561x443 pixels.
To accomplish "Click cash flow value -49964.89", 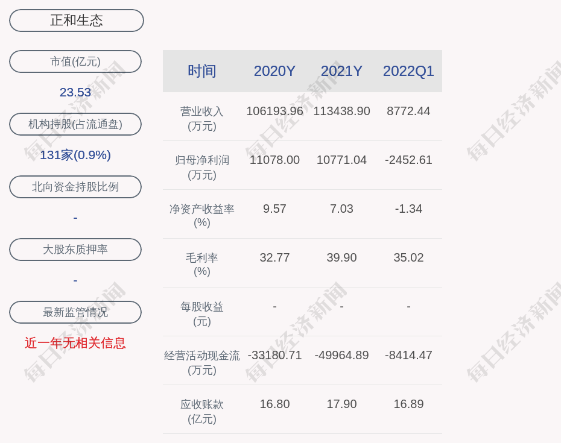I will [341, 356].
